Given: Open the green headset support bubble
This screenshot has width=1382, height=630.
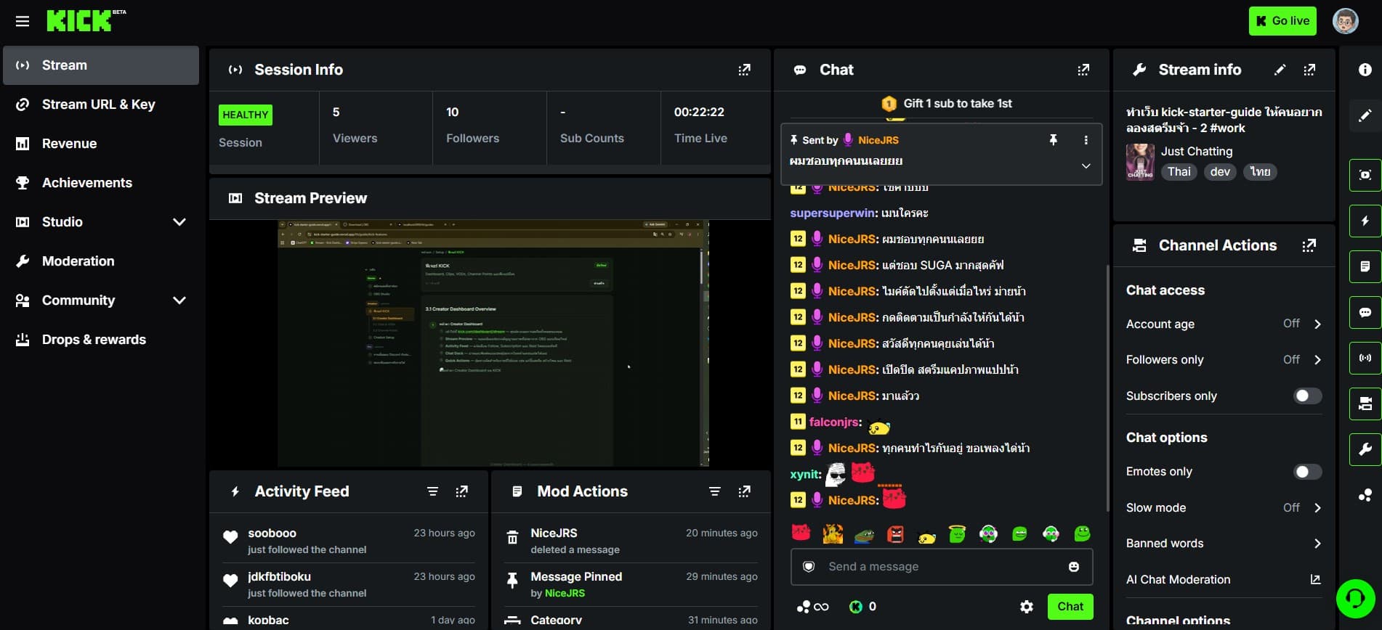Looking at the screenshot, I should tap(1355, 598).
